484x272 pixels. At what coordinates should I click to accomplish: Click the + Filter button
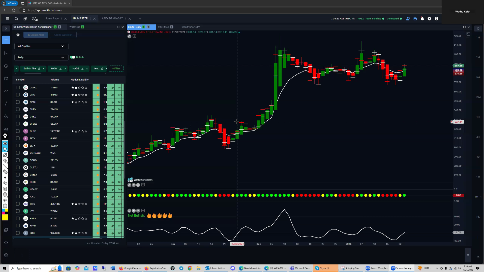point(116,69)
